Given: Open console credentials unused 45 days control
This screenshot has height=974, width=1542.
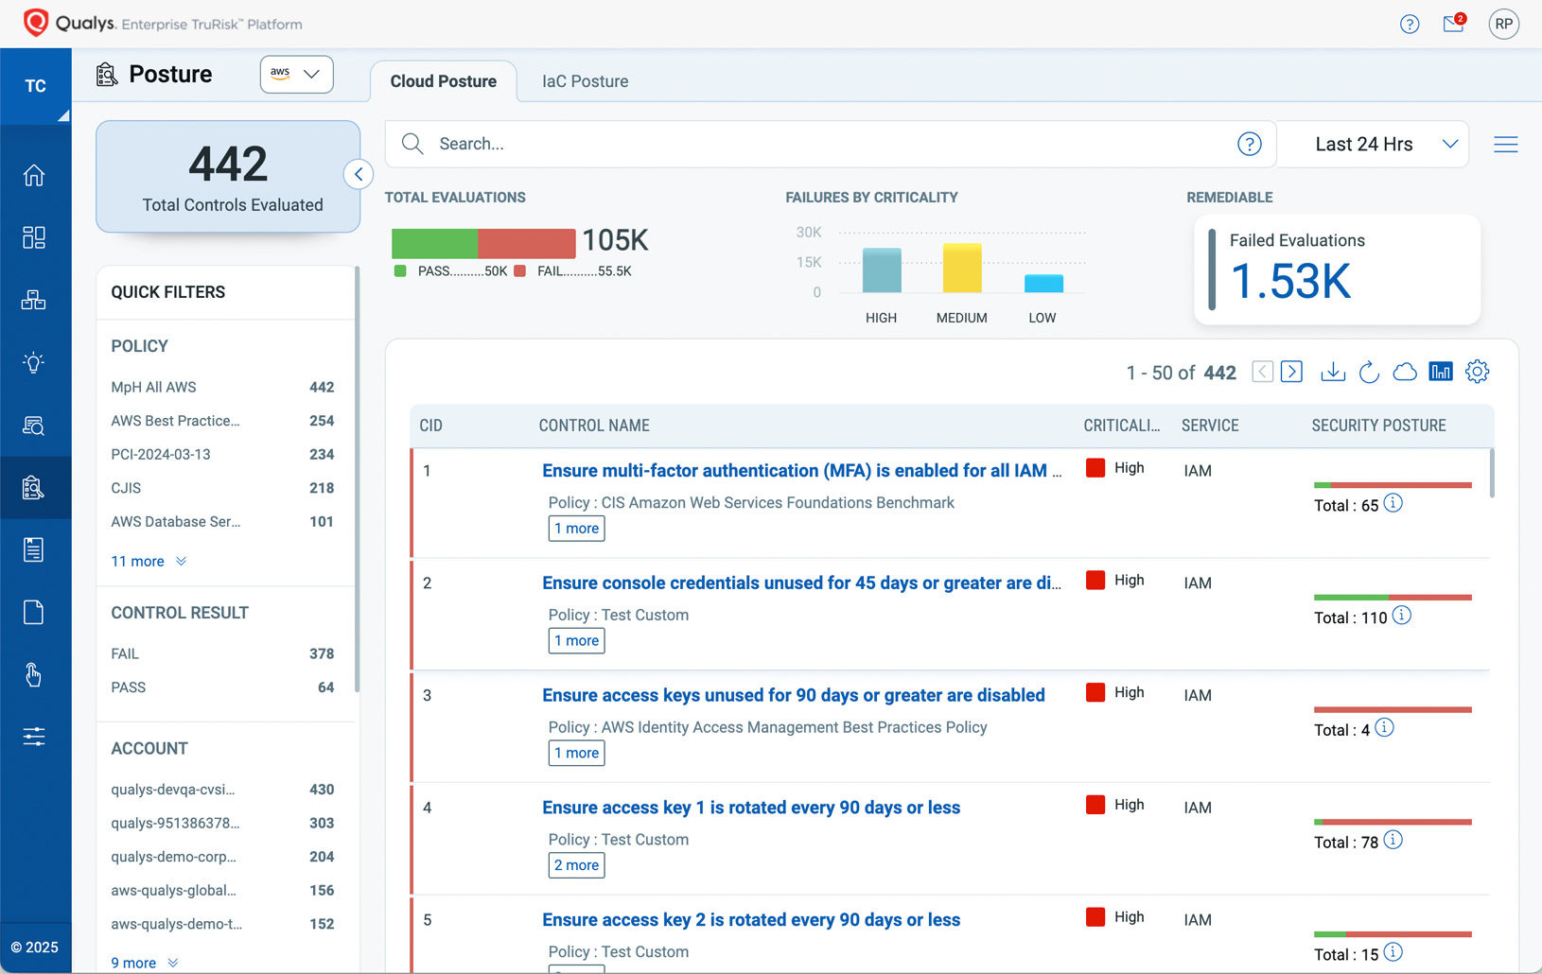Looking at the screenshot, I should point(802,583).
